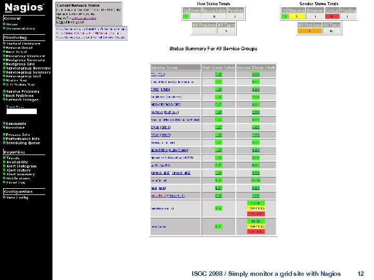Click the bullet icon next to Availability
Screen dimensions: 374x280
(x=4, y=162)
